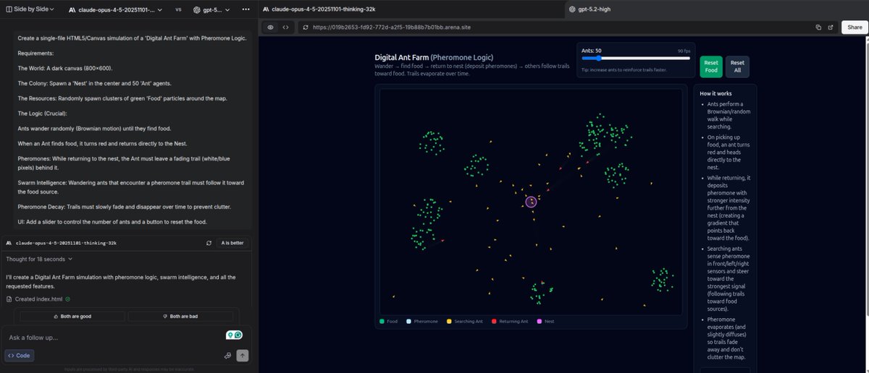869x373 pixels.
Task: Click the Nest legend label
Action: click(x=549, y=321)
